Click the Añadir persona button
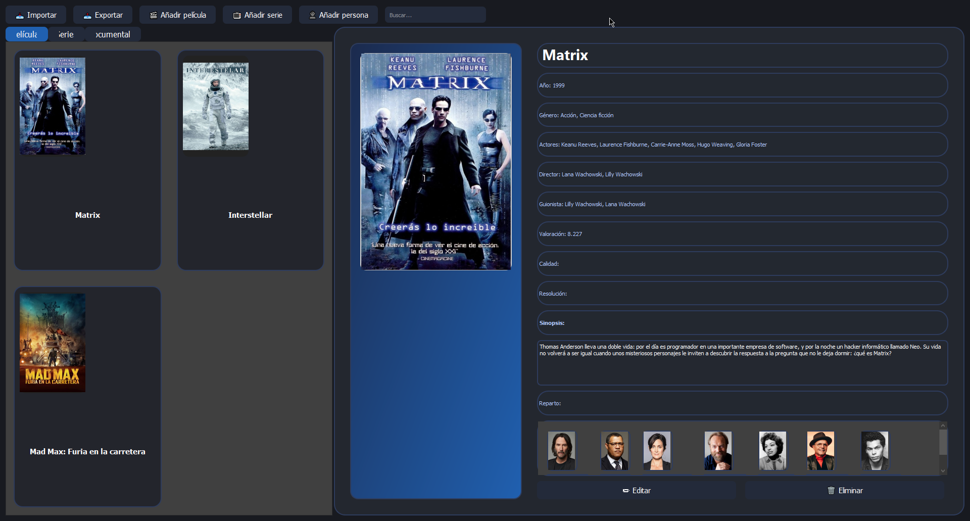 click(338, 15)
